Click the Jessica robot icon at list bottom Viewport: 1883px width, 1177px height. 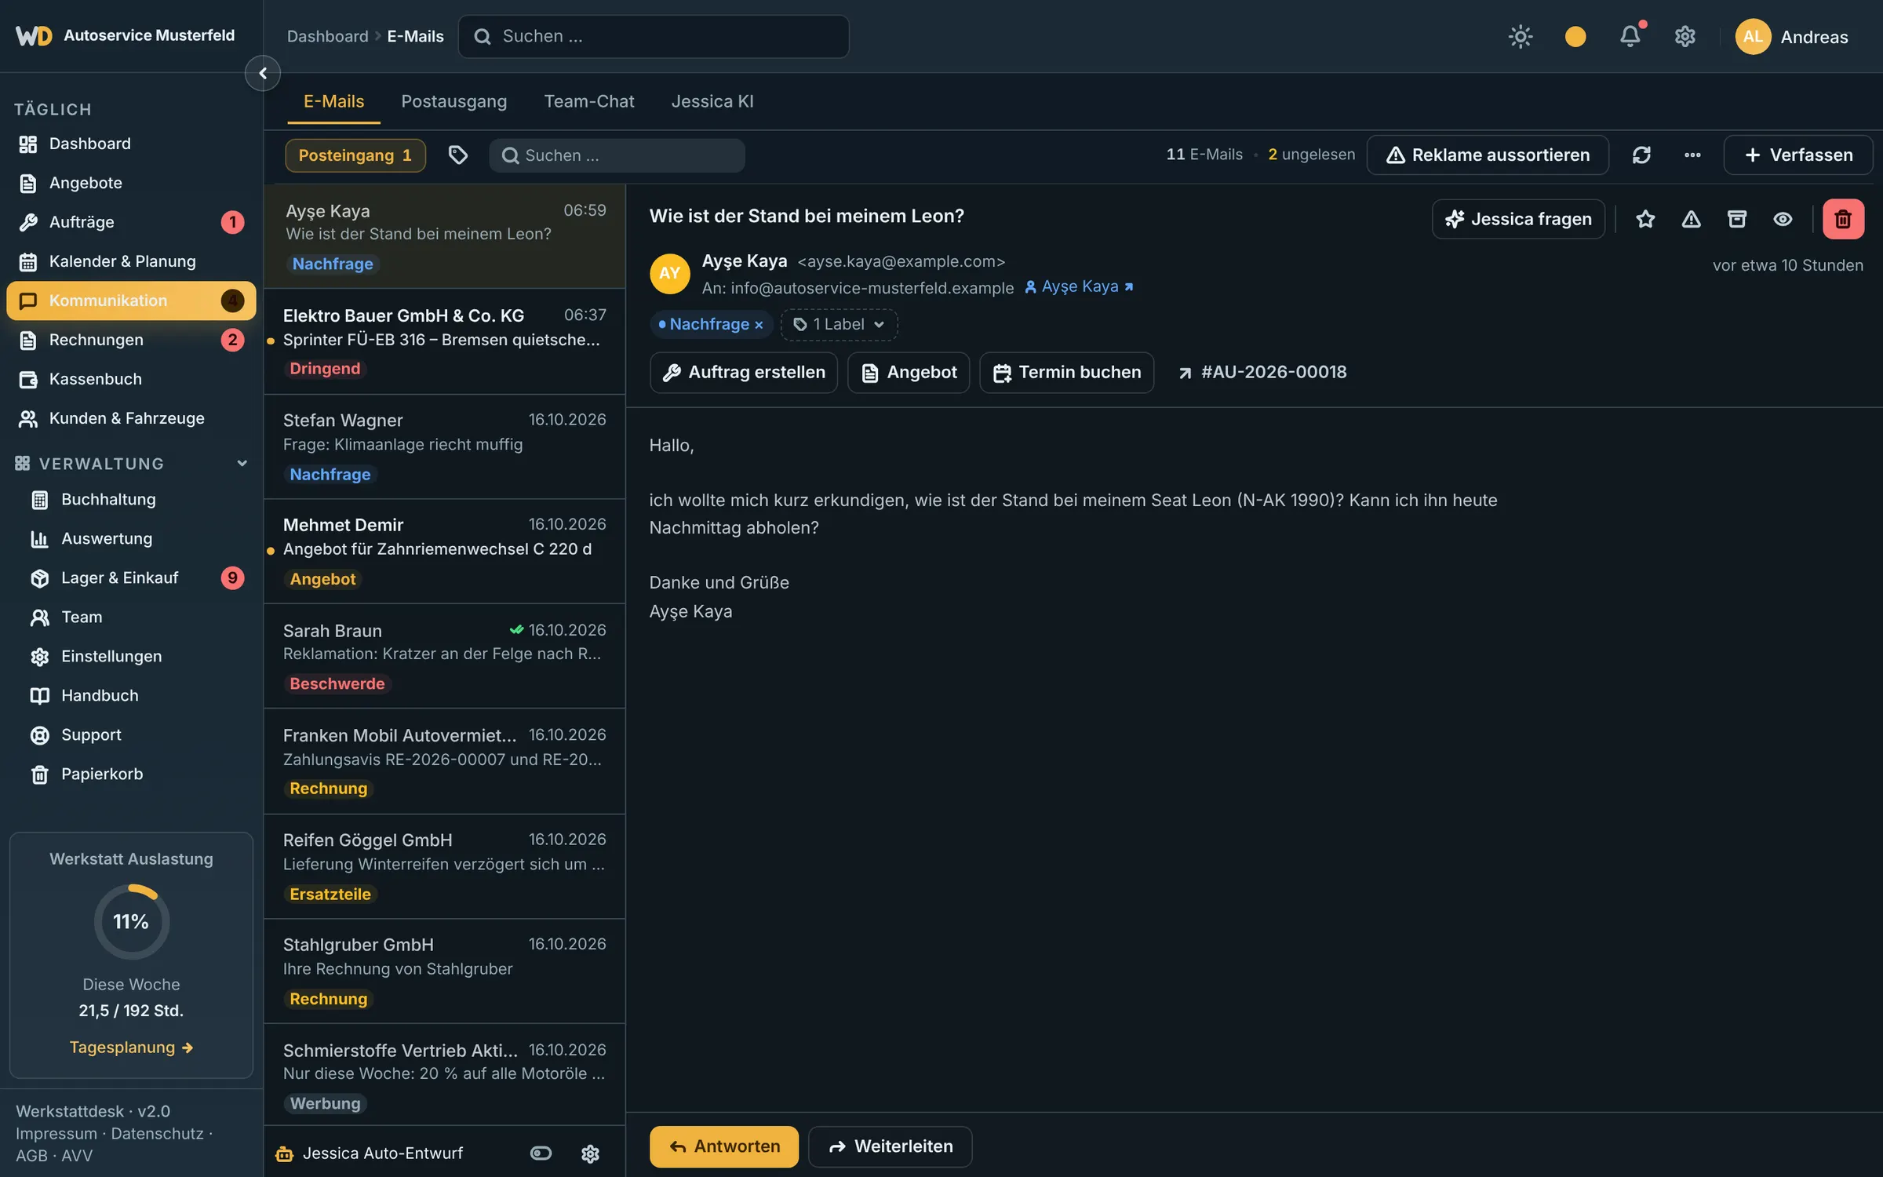pos(284,1153)
